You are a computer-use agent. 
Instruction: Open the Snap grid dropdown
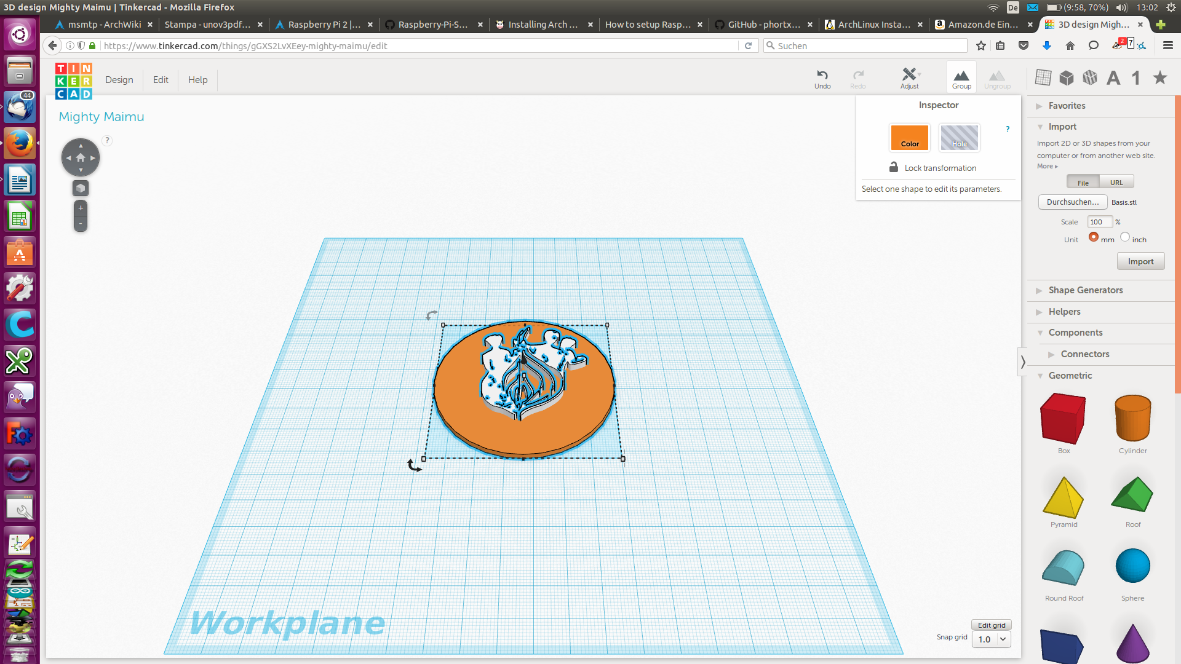992,639
